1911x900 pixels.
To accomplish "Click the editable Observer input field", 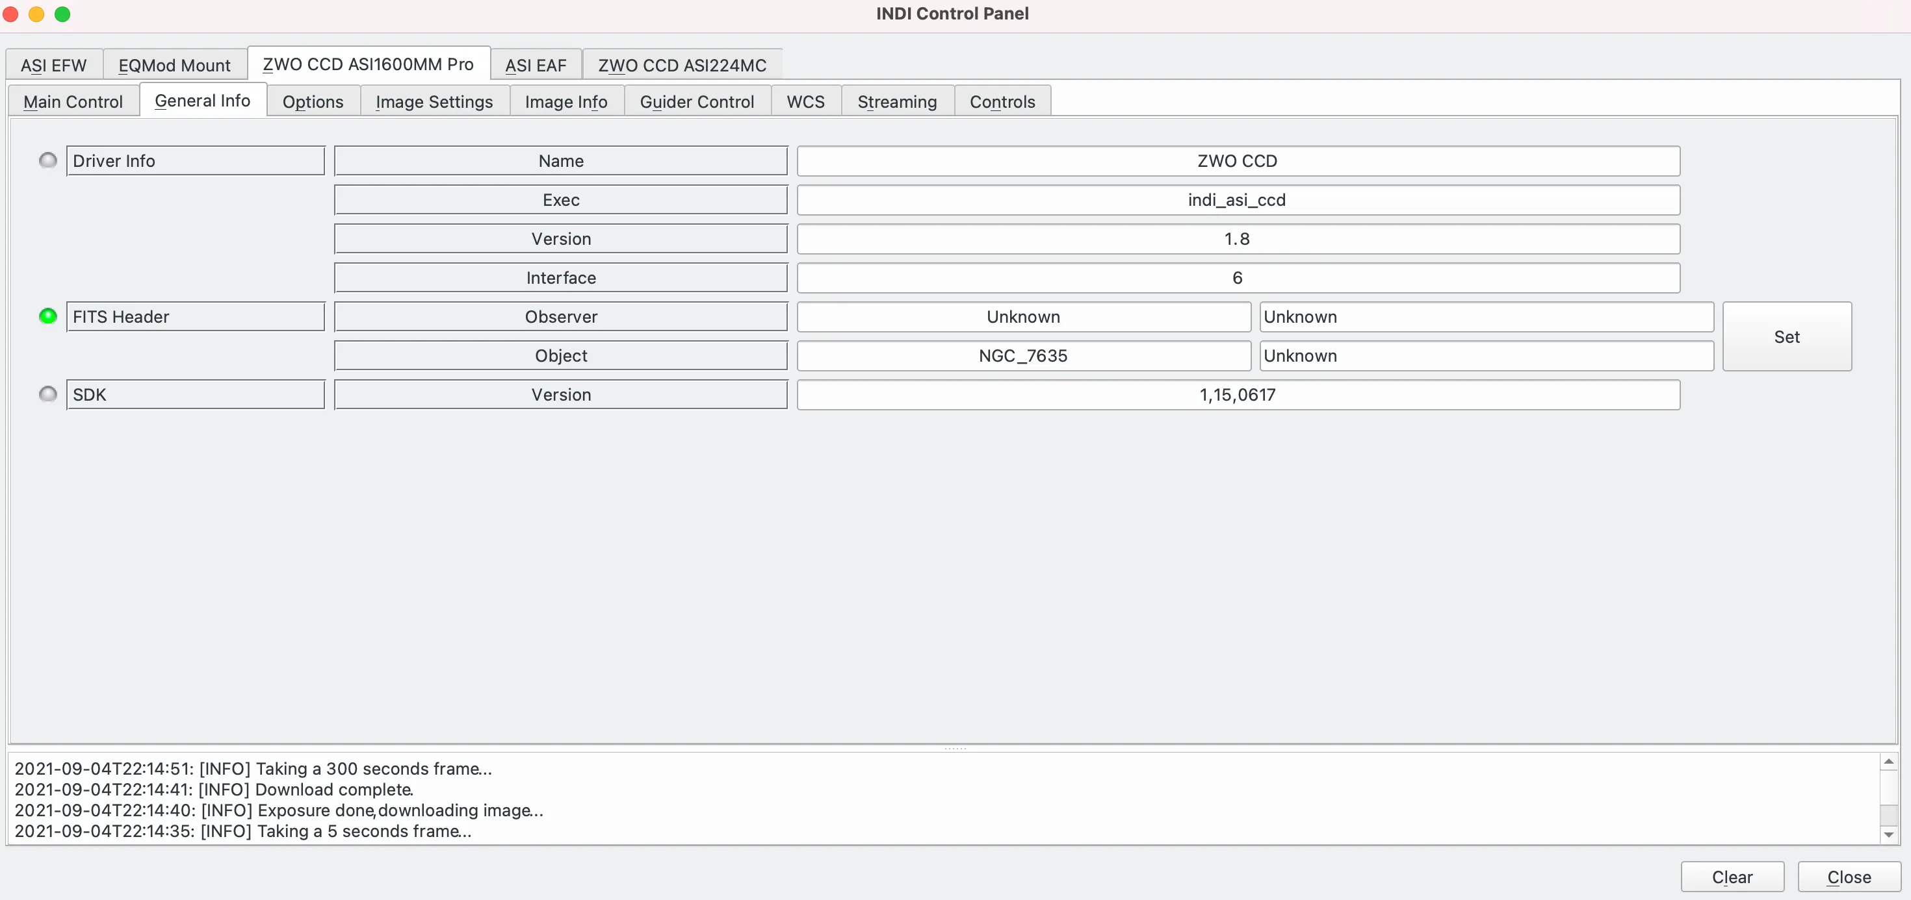I will tap(1486, 316).
